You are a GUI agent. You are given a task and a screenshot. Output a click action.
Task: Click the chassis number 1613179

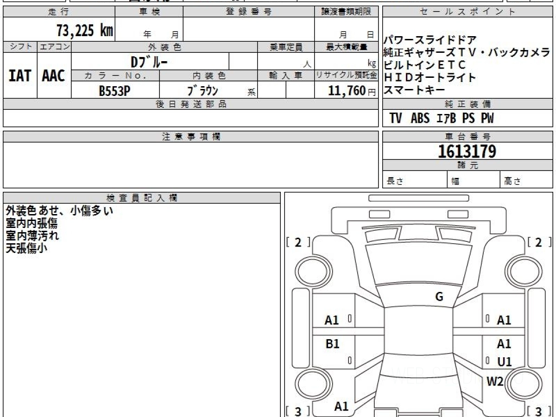(x=467, y=152)
